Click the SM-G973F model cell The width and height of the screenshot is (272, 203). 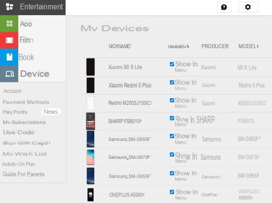click(x=248, y=157)
